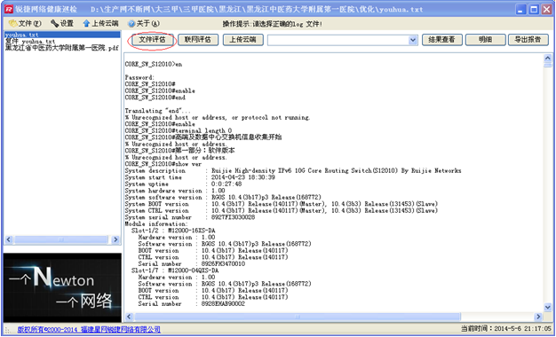This screenshot has width=556, height=337.
Task: Click the 导出报告 button
Action: click(x=528, y=40)
